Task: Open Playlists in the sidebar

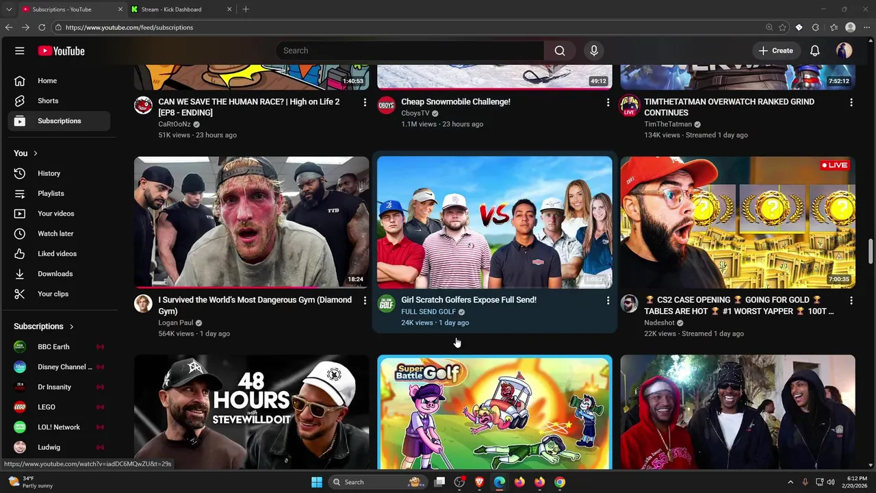Action: 59,193
